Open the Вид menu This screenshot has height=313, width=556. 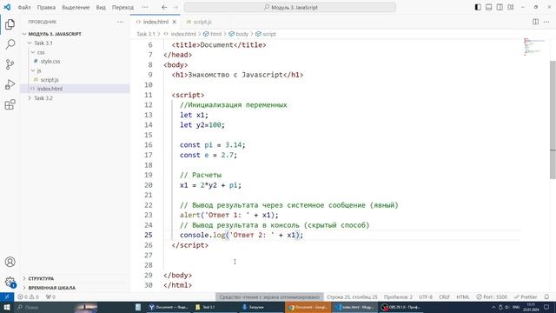pos(101,7)
